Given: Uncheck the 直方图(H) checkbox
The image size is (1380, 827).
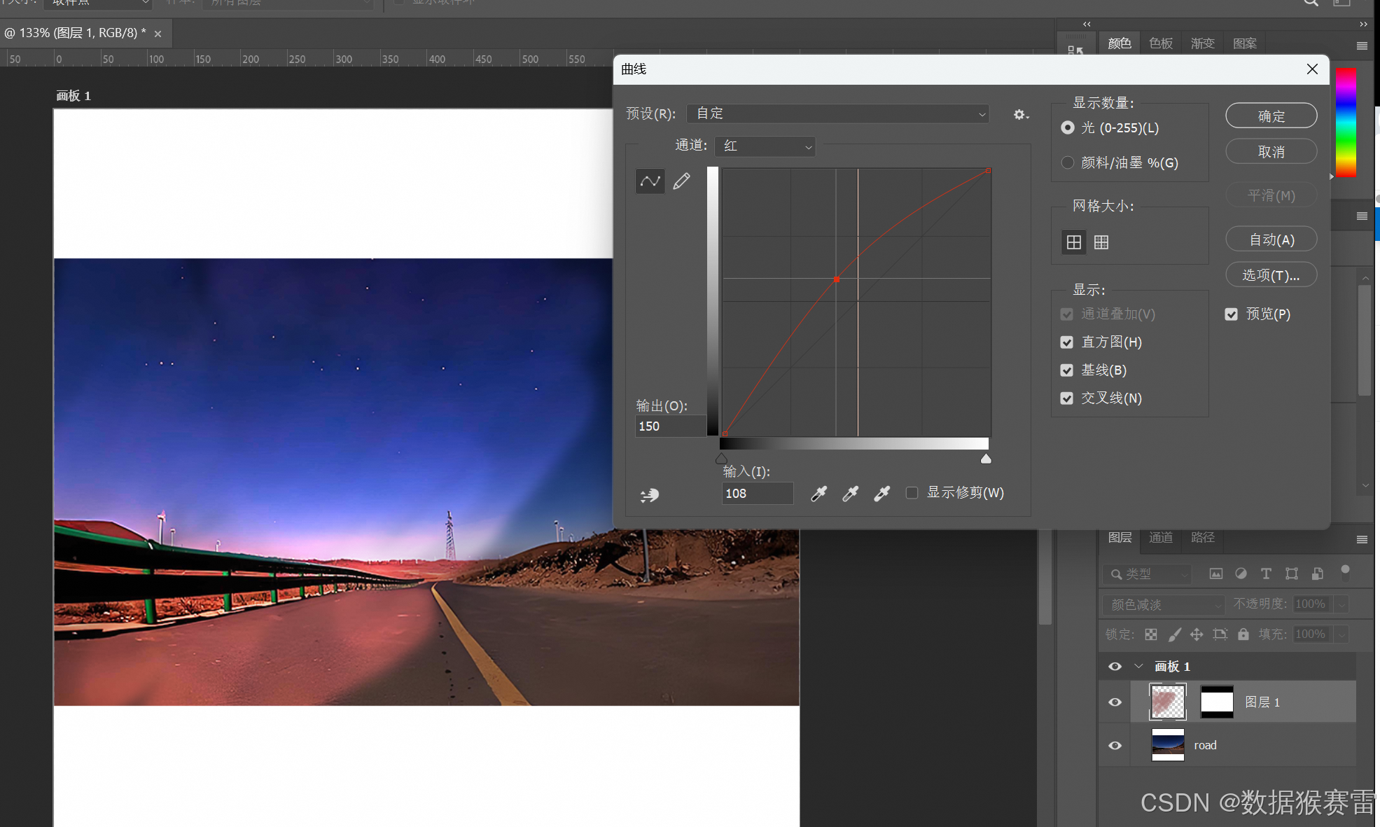Looking at the screenshot, I should [x=1066, y=342].
